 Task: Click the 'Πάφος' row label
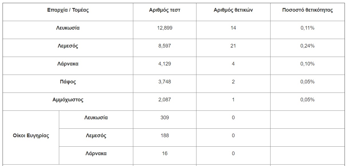click(x=68, y=82)
